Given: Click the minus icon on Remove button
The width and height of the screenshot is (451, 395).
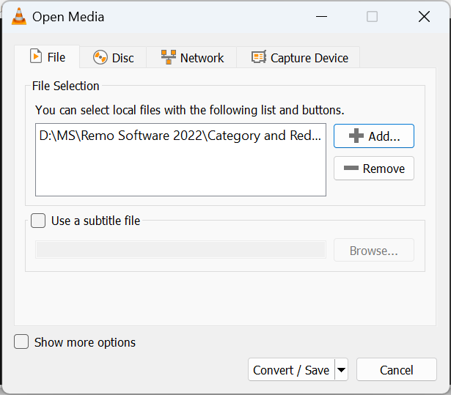Looking at the screenshot, I should [351, 168].
